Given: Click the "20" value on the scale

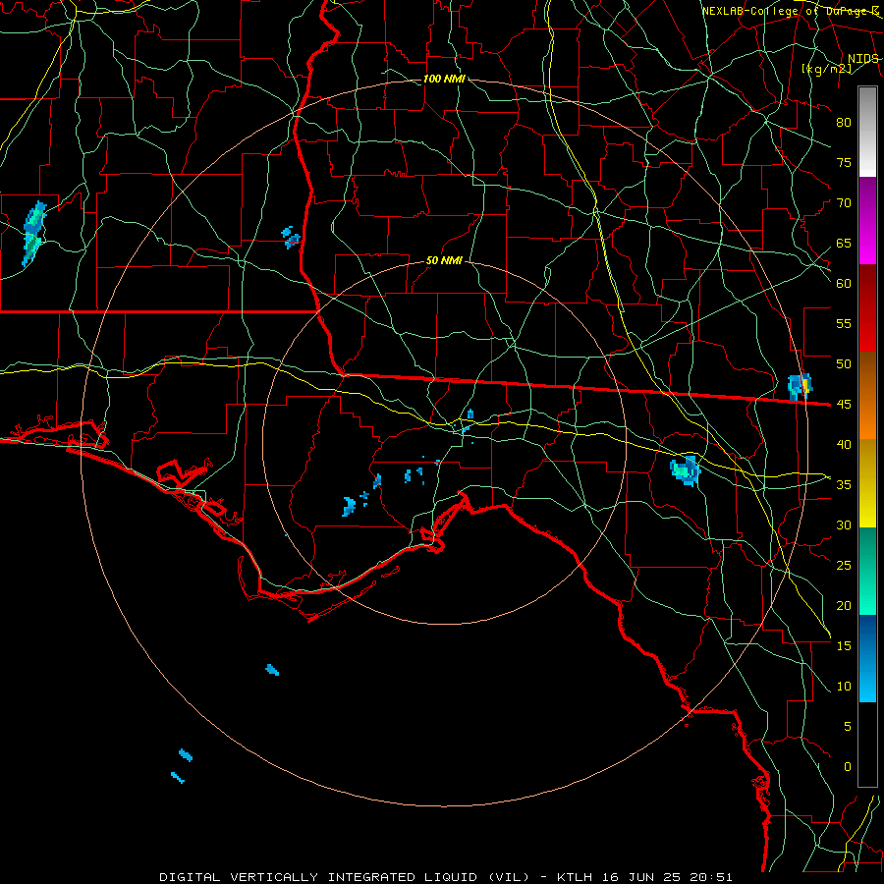Looking at the screenshot, I should [x=844, y=605].
